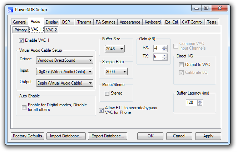Switch to CAT Control tab
237x152 pixels.
[x=192, y=22]
